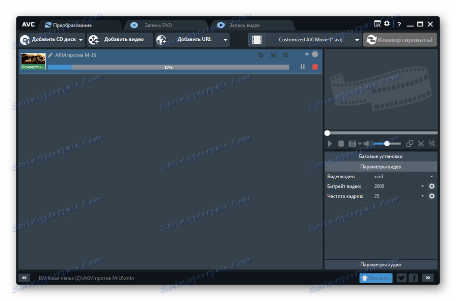Open the АКМ против М-16 video thumbnail
The height and width of the screenshot is (301, 456).
coord(33,61)
